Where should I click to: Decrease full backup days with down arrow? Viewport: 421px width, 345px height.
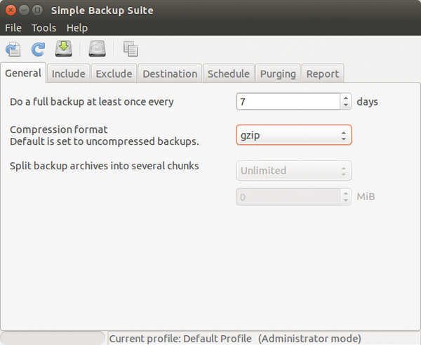(346, 105)
